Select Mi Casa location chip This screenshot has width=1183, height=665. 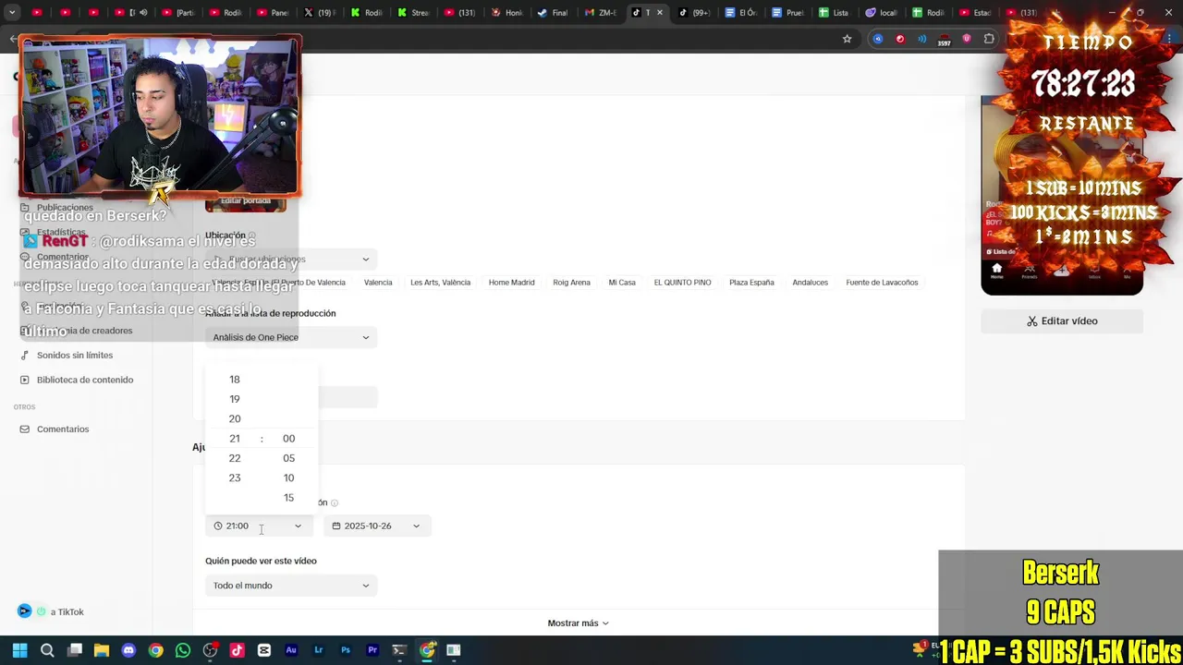[622, 283]
